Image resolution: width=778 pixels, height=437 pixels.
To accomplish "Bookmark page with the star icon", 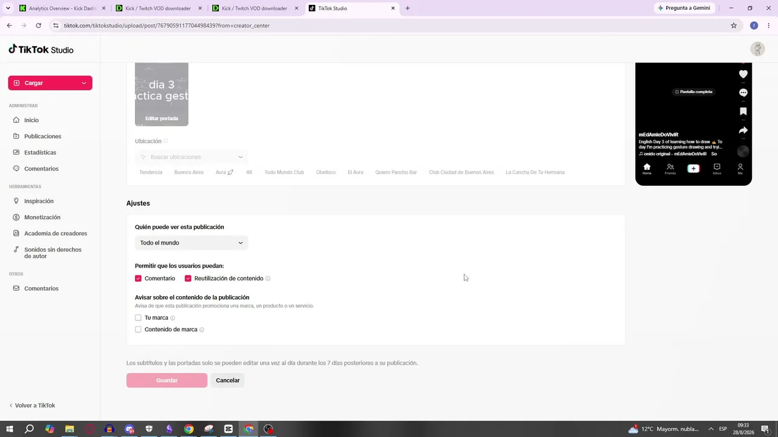I will (734, 25).
